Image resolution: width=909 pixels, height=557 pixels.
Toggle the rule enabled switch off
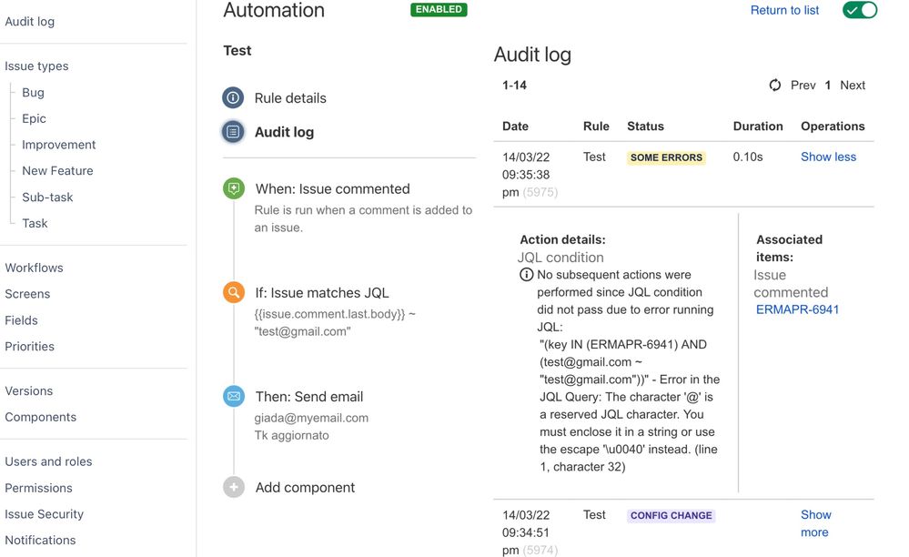point(859,10)
